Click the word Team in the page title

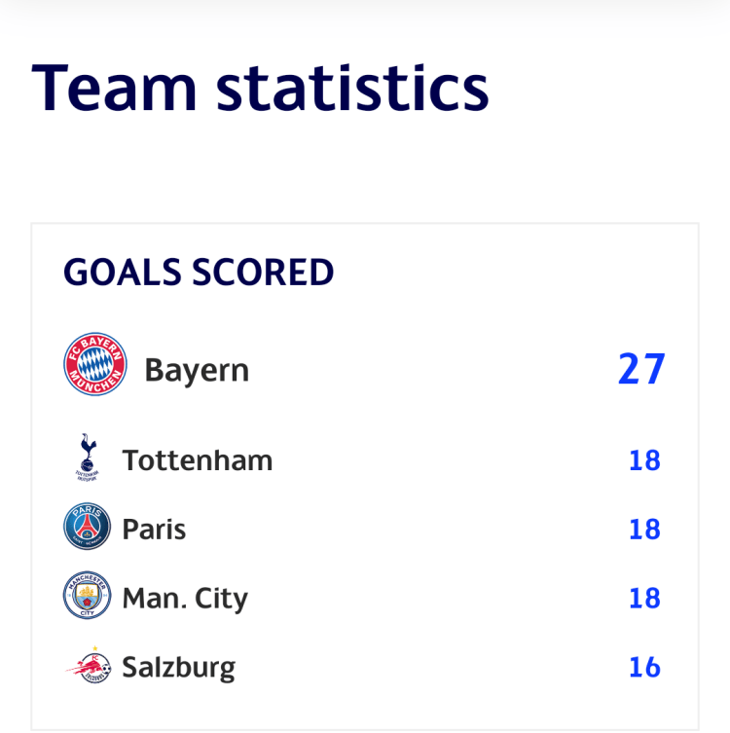point(114,86)
